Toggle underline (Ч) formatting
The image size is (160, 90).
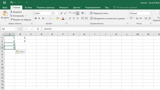[x=43, y=18]
